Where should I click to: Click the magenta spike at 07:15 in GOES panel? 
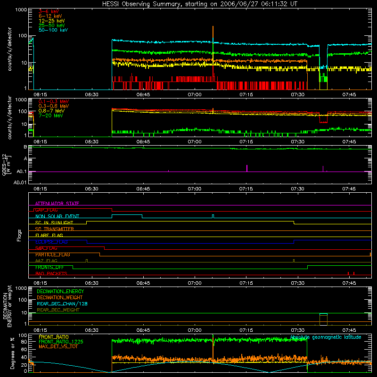tap(247, 168)
